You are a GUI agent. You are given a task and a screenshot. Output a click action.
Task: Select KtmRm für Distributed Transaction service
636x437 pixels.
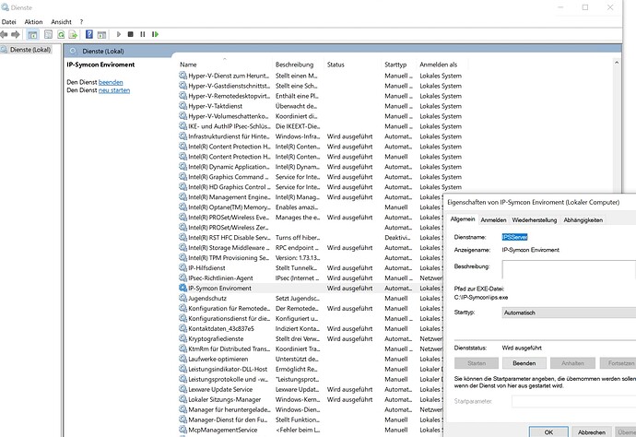pos(311,348)
